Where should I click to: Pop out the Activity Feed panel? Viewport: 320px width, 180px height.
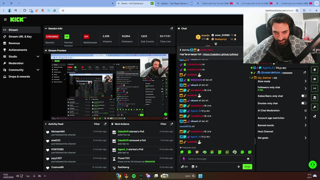tap(105, 124)
